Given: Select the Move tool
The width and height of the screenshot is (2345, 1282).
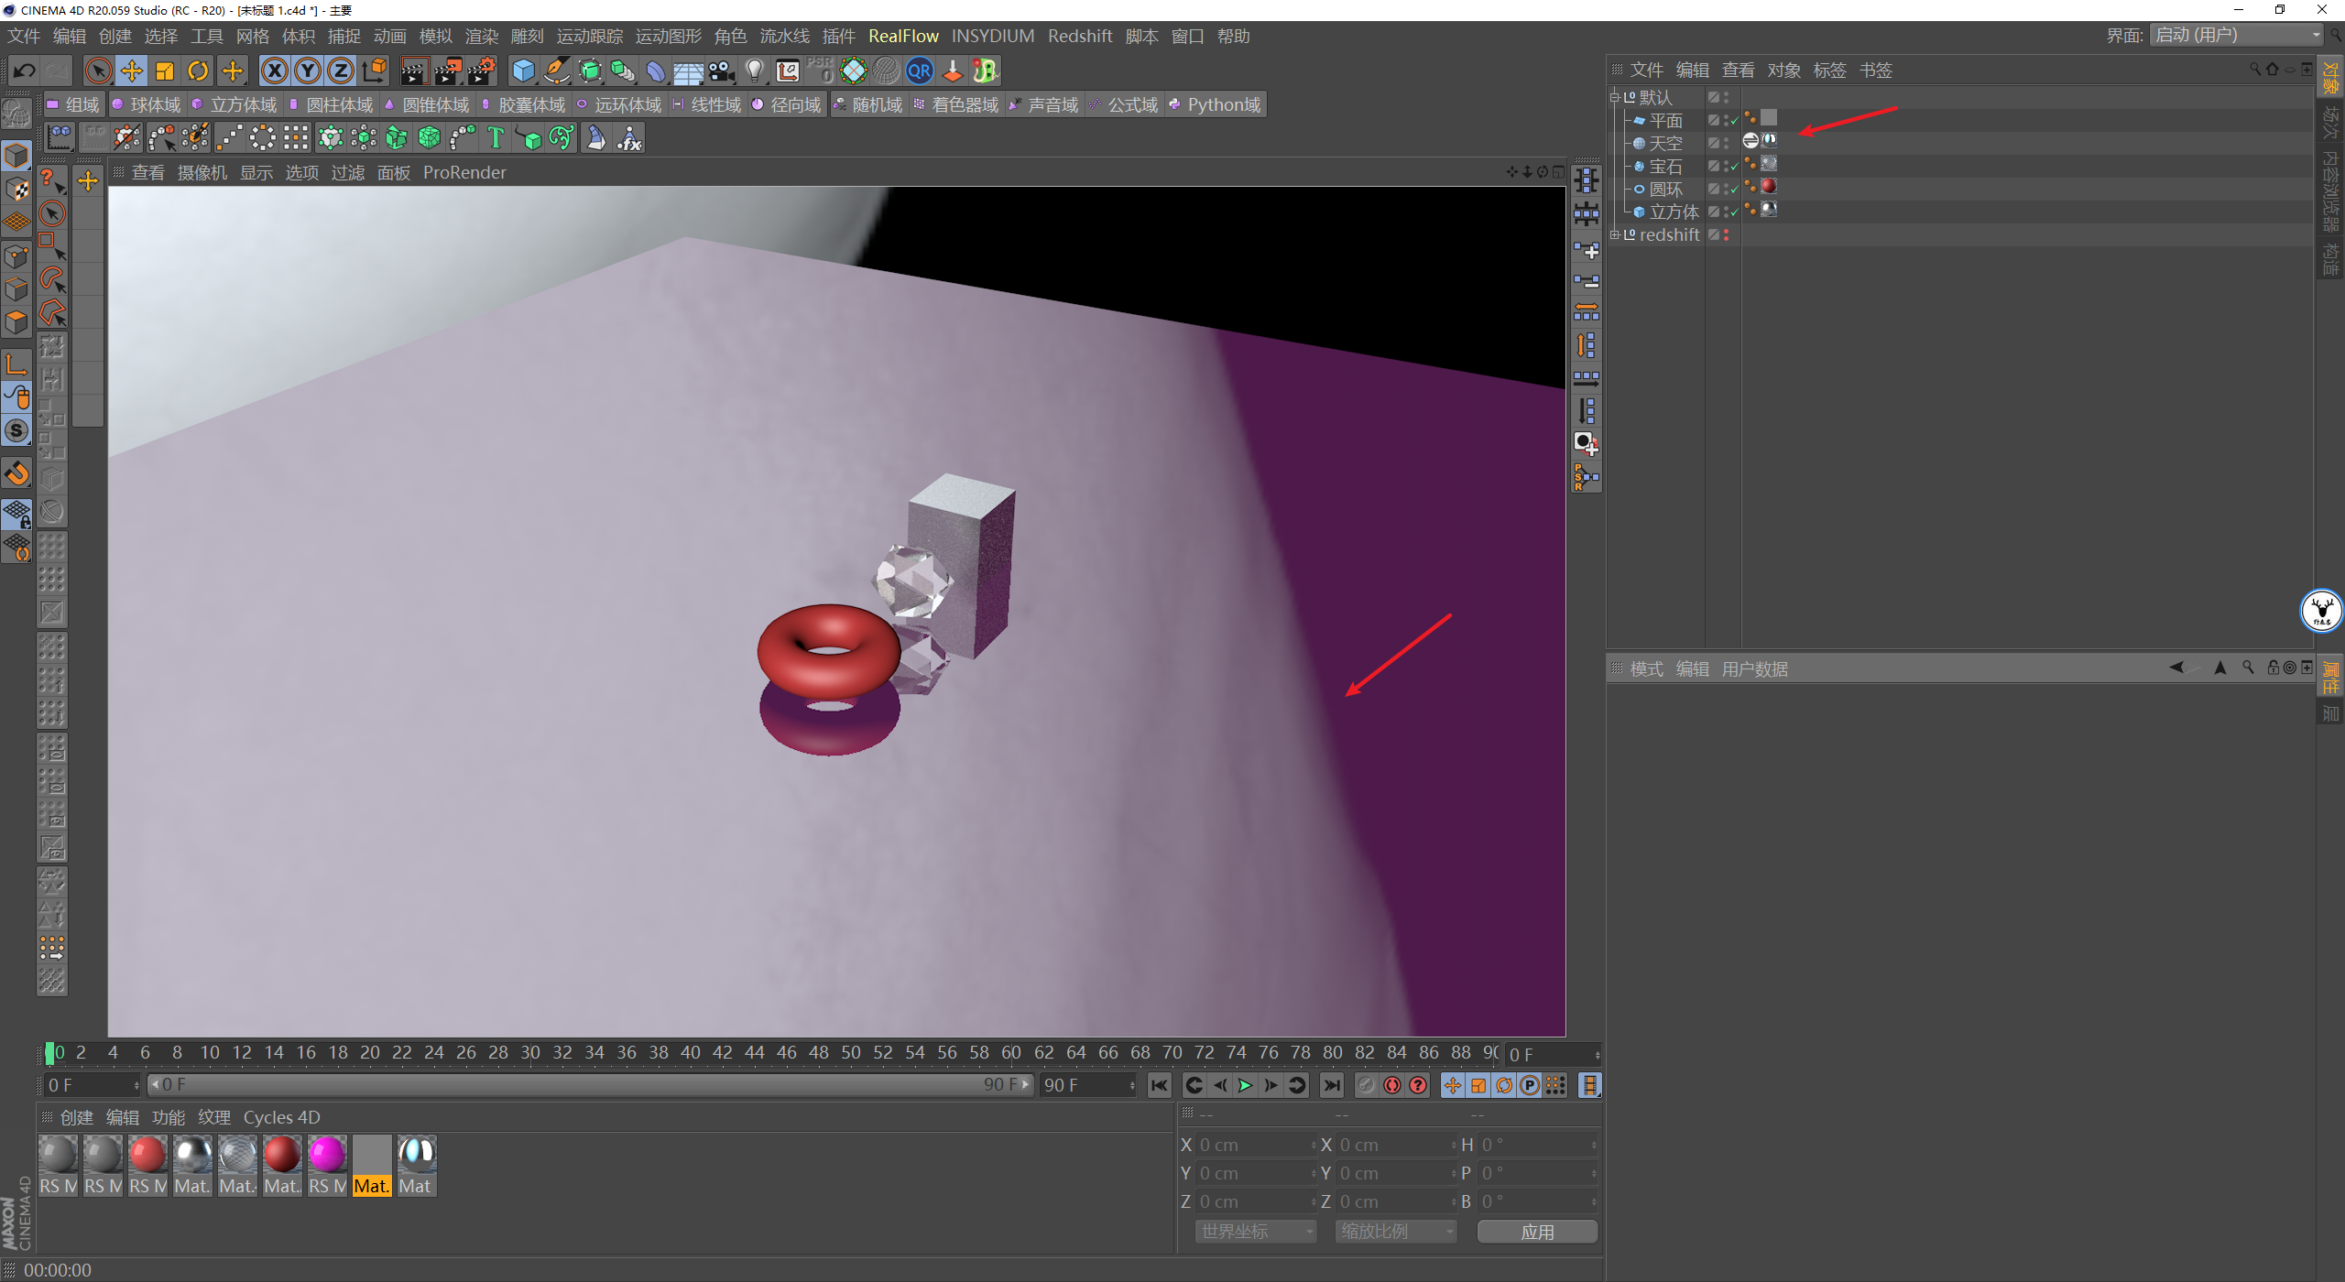Looking at the screenshot, I should 131,71.
